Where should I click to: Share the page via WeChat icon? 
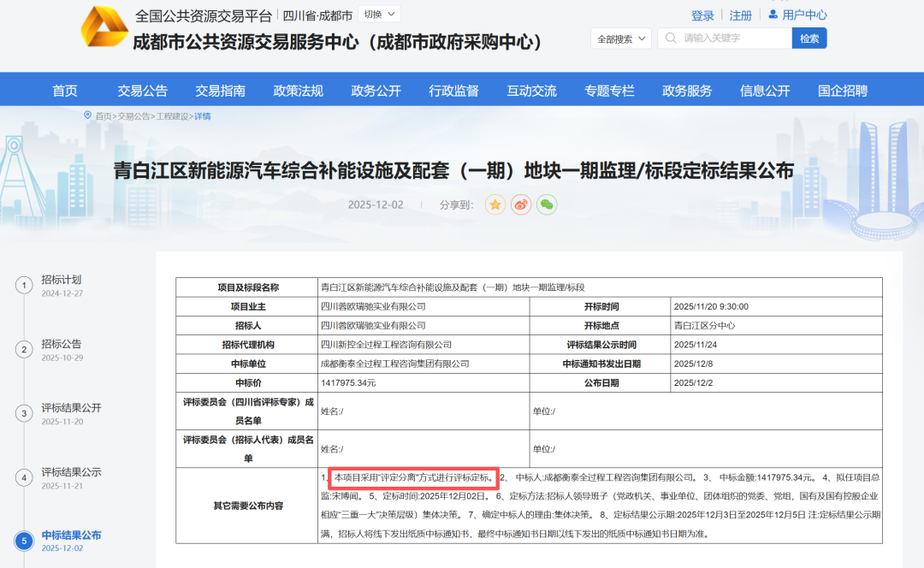point(547,204)
